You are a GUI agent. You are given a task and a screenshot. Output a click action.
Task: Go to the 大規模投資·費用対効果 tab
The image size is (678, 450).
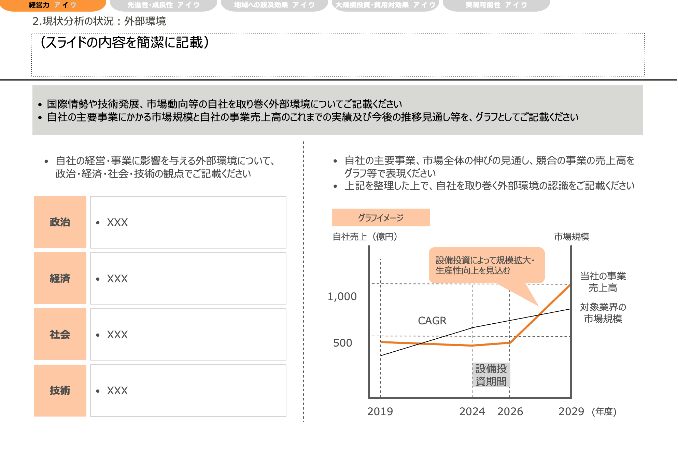[x=385, y=5]
